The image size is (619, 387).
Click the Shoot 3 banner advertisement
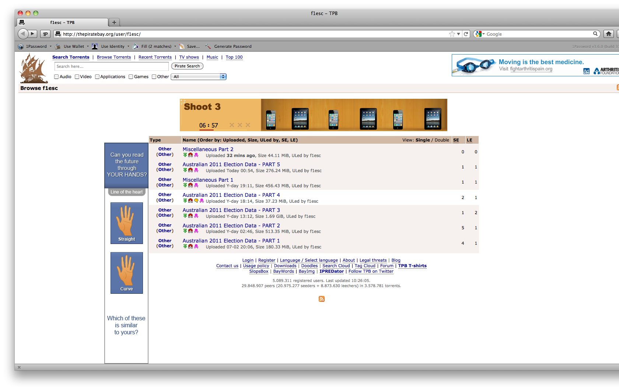click(314, 115)
